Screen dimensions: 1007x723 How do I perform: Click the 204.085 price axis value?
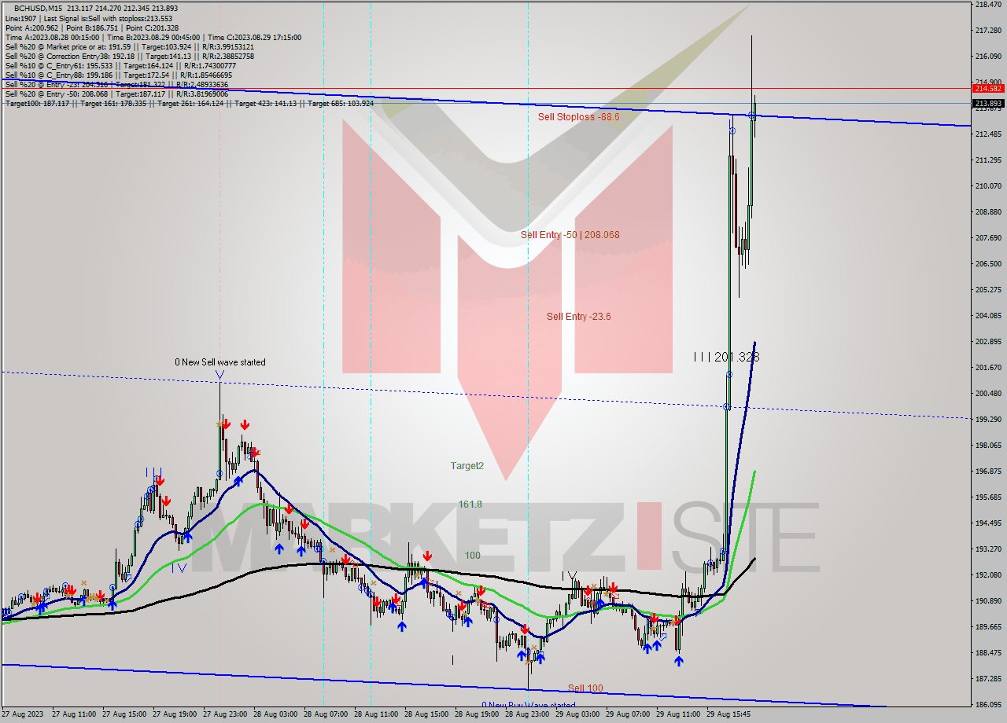pos(988,316)
